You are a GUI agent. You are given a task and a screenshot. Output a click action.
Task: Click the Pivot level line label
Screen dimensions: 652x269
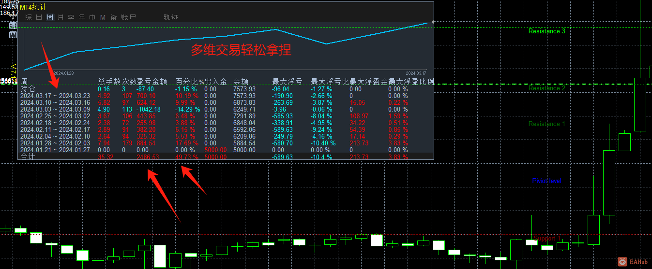(x=547, y=181)
